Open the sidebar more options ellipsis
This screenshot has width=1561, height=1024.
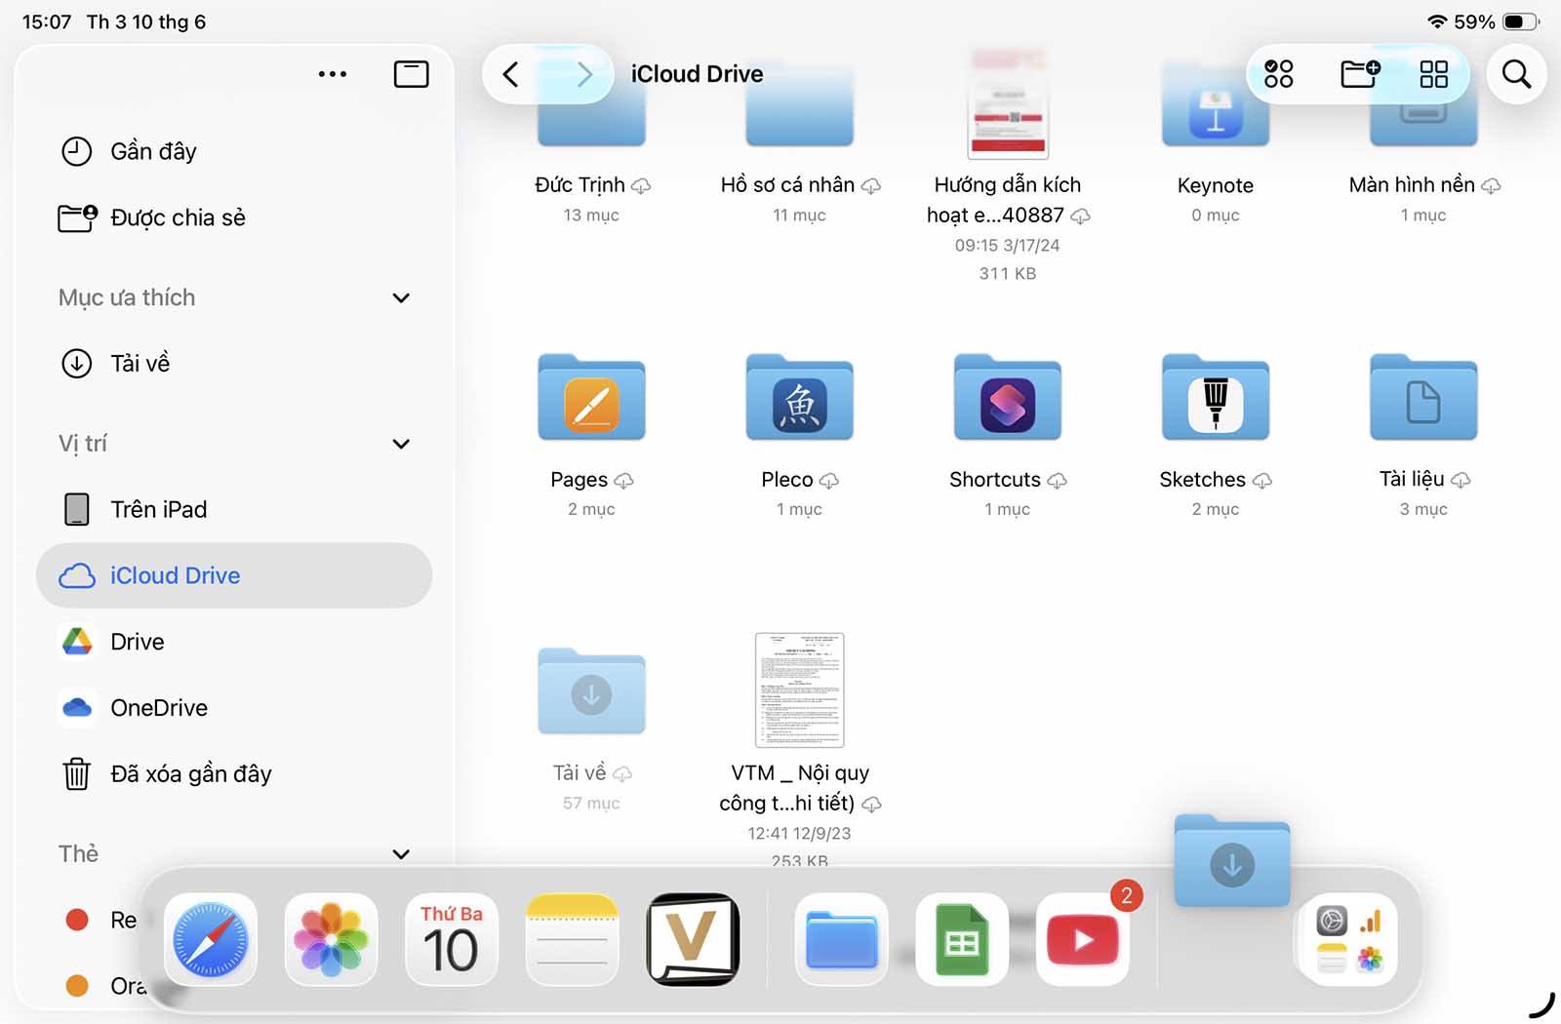(x=332, y=74)
